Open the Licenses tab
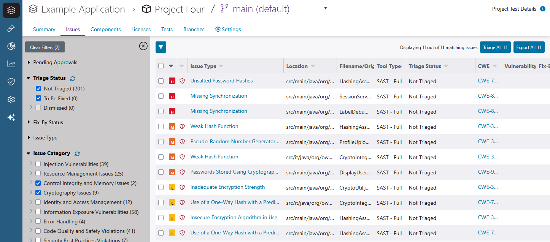This screenshot has width=550, height=242. 141,29
